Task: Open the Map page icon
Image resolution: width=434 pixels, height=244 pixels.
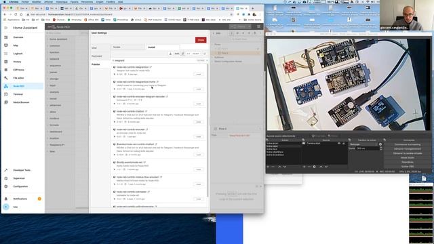Action: [6, 45]
